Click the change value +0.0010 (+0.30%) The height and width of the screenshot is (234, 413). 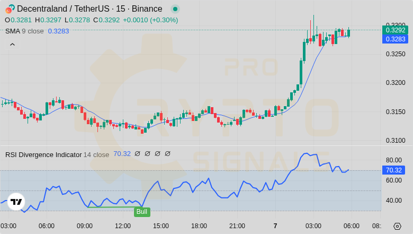click(150, 20)
